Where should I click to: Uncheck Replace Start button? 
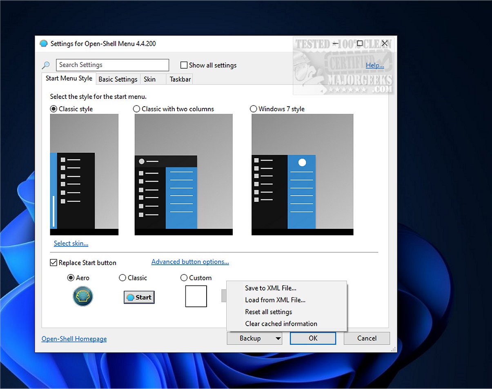point(53,263)
